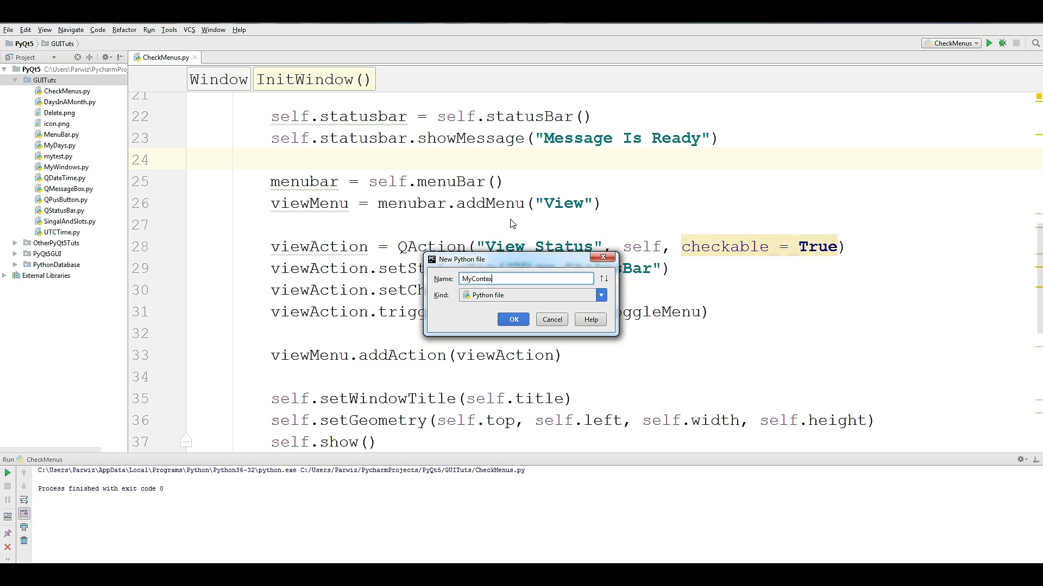Hide the Project tool window

120,57
